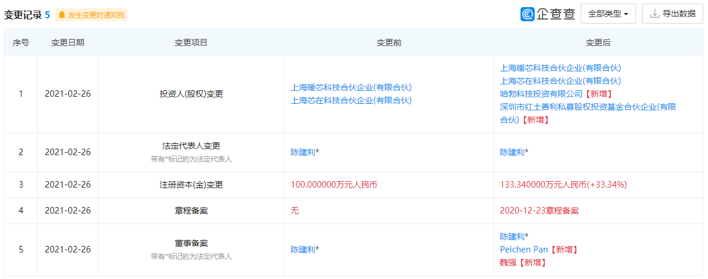Click 无 in 章程备案 row

[x=295, y=211]
